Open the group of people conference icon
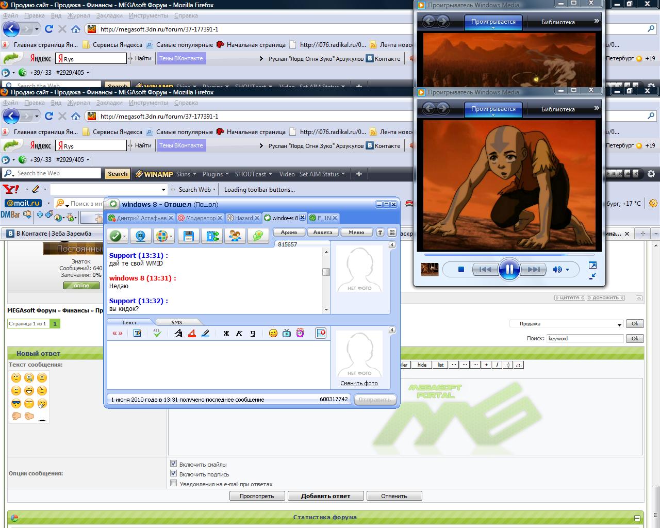The image size is (660, 528). (235, 236)
